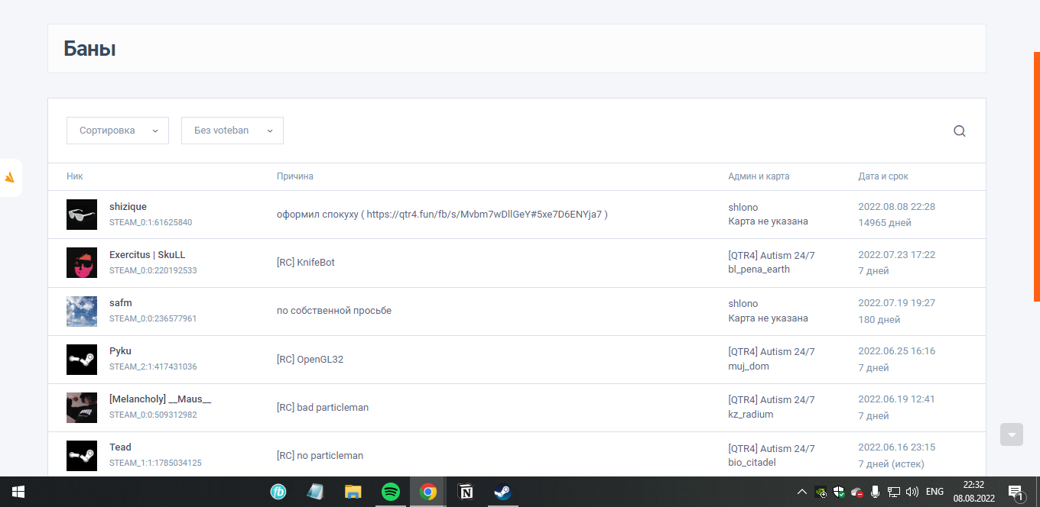Click map name muj_dom
This screenshot has width=1040, height=507.
pyautogui.click(x=749, y=367)
